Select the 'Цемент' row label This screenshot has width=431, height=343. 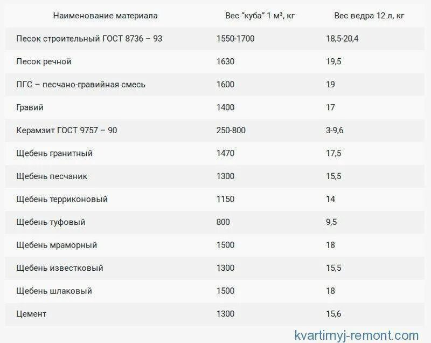point(31,314)
